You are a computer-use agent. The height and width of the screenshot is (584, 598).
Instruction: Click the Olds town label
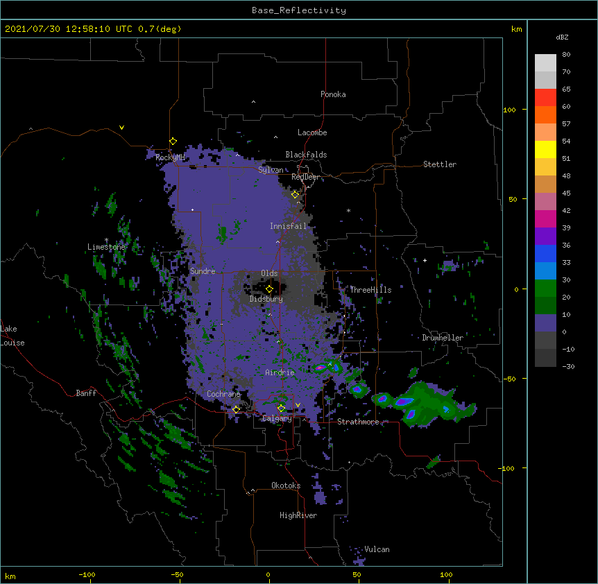pyautogui.click(x=269, y=273)
